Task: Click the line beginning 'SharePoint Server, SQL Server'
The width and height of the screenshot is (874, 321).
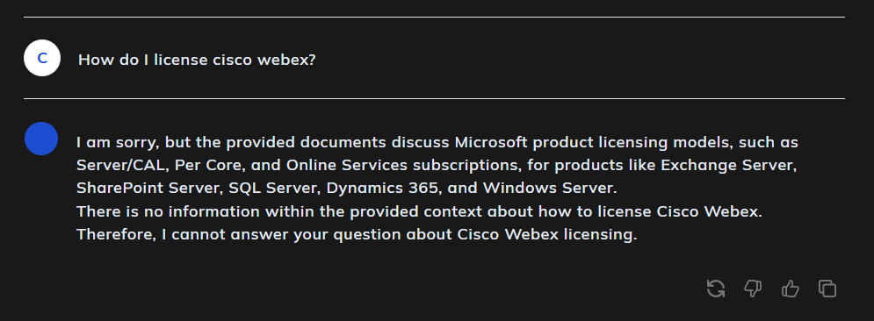Action: pos(347,188)
